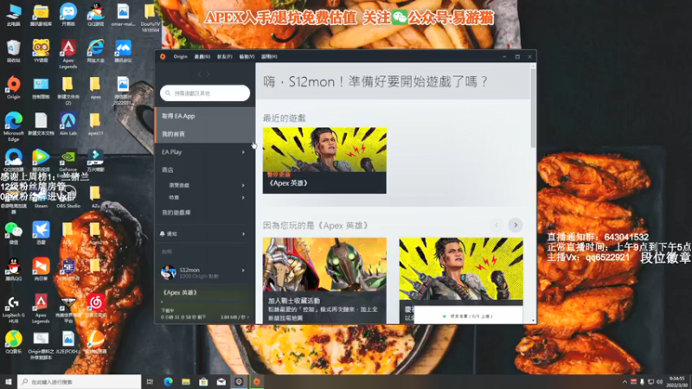Show next recommended carousel items

tap(515, 226)
